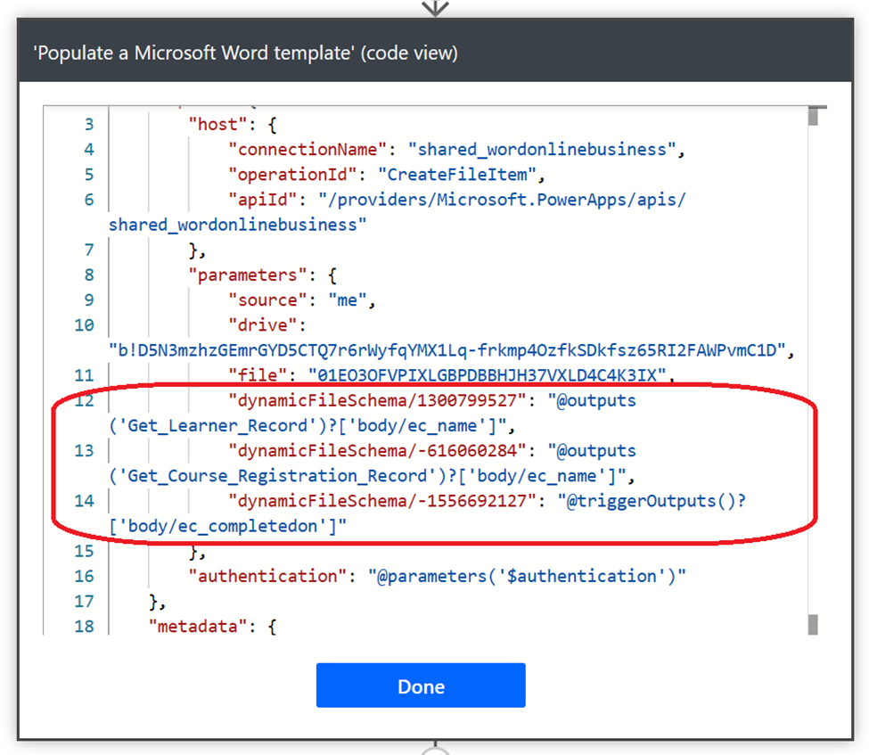Click the "@triggerOutputs()?" expression on line 14
The image size is (869, 755).
click(x=652, y=501)
